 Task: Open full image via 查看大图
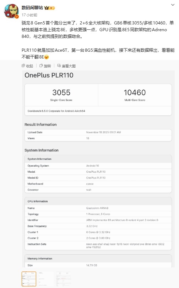[x=66, y=66]
